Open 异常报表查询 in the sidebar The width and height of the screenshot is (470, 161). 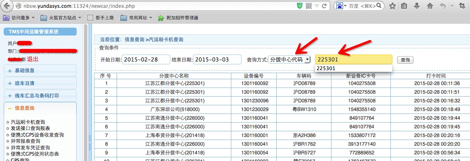(26, 141)
